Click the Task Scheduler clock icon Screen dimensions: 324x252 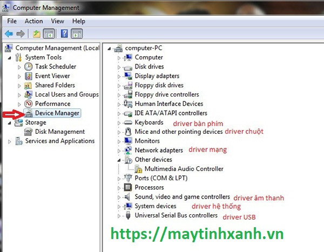coord(28,67)
